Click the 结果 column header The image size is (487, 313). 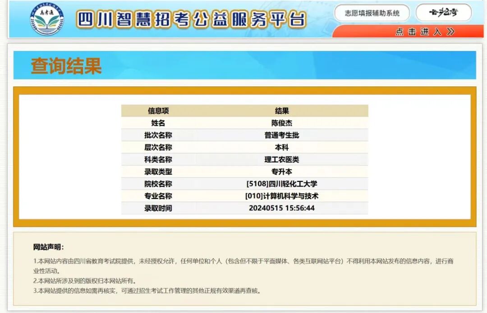click(x=282, y=111)
